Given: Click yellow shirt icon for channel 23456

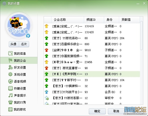Looking at the screenshot, I should [47, 62].
